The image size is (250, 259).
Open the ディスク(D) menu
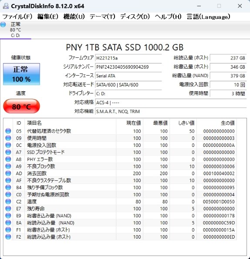coord(135,17)
